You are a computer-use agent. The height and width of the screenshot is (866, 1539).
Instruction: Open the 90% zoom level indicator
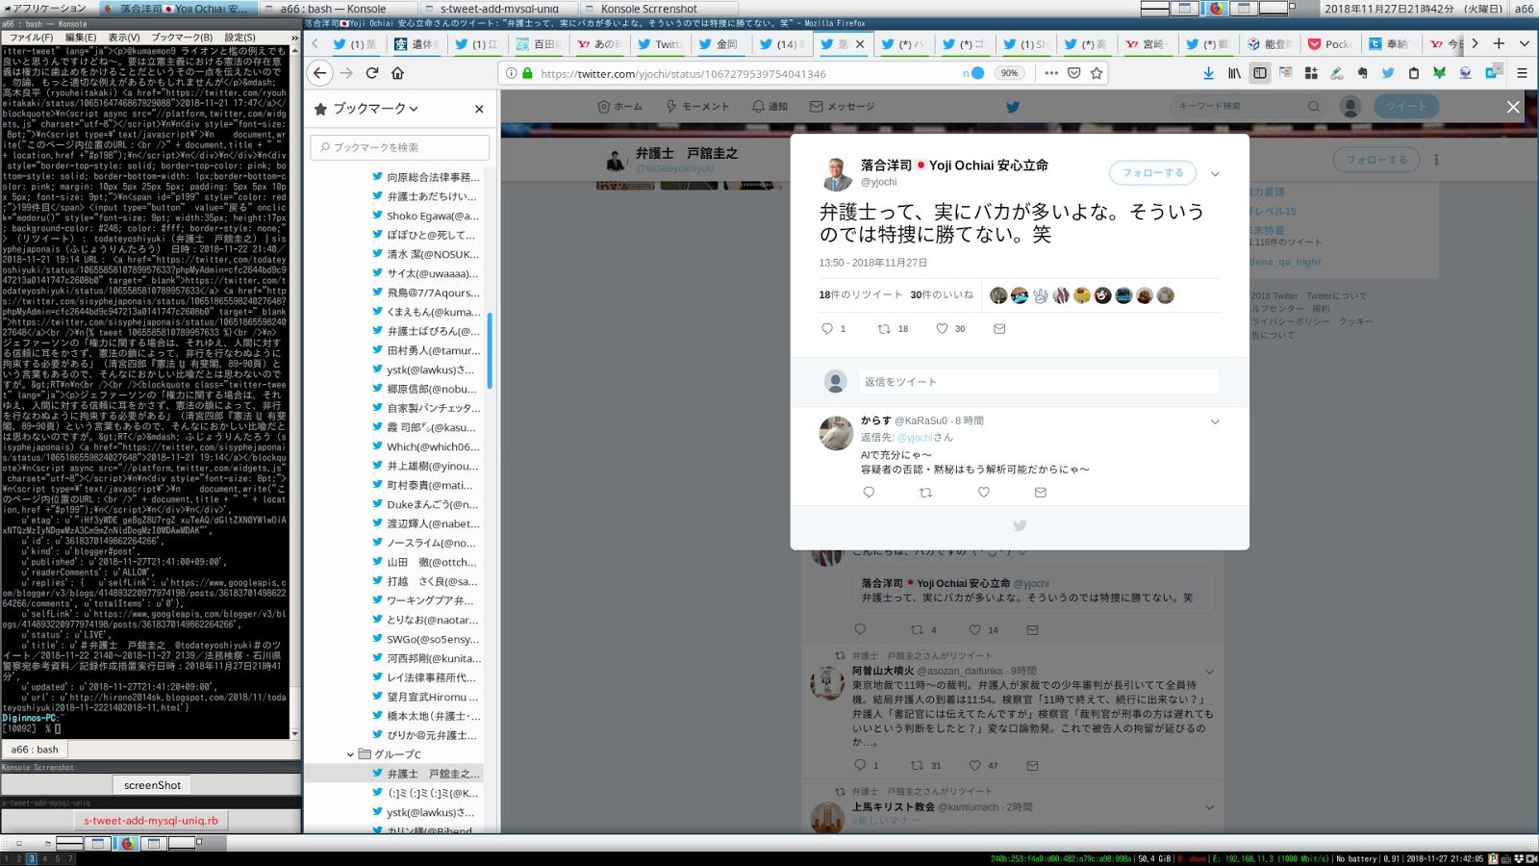coord(1009,73)
